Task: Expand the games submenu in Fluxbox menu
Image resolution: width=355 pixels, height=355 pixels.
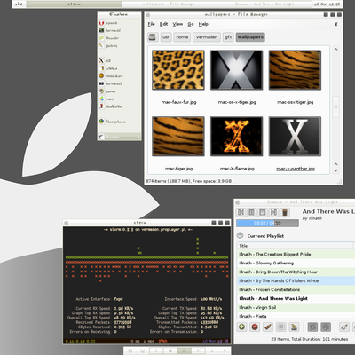Action: 120,91
